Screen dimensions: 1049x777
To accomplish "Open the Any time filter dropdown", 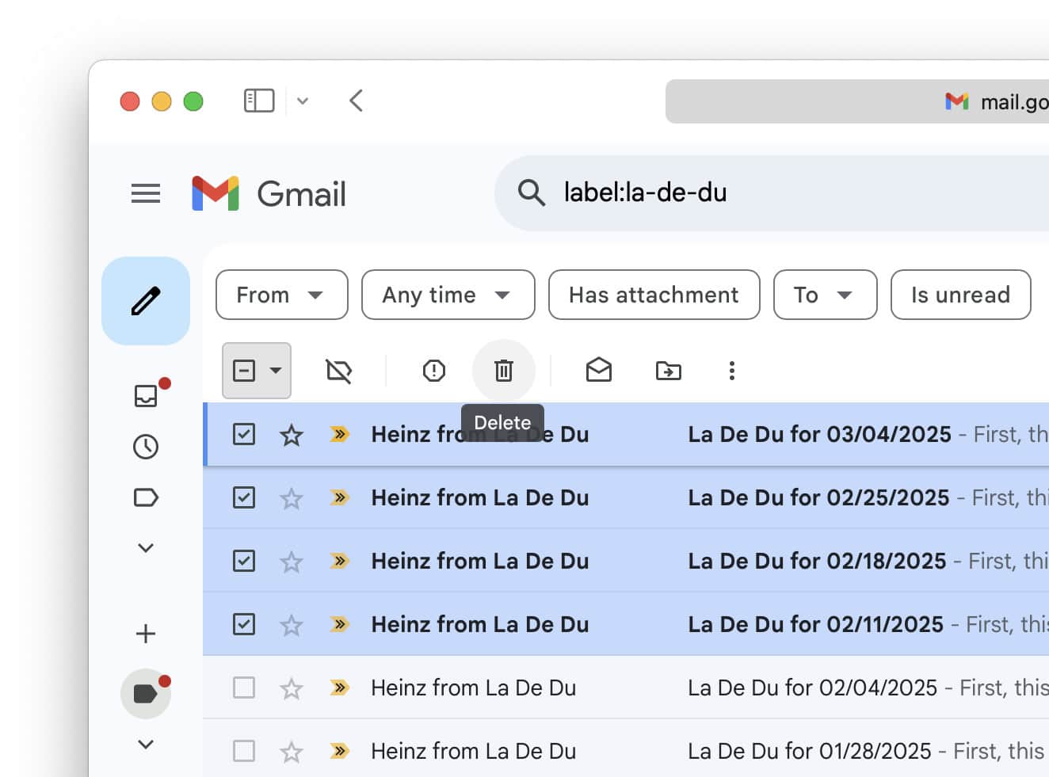I will pyautogui.click(x=448, y=295).
